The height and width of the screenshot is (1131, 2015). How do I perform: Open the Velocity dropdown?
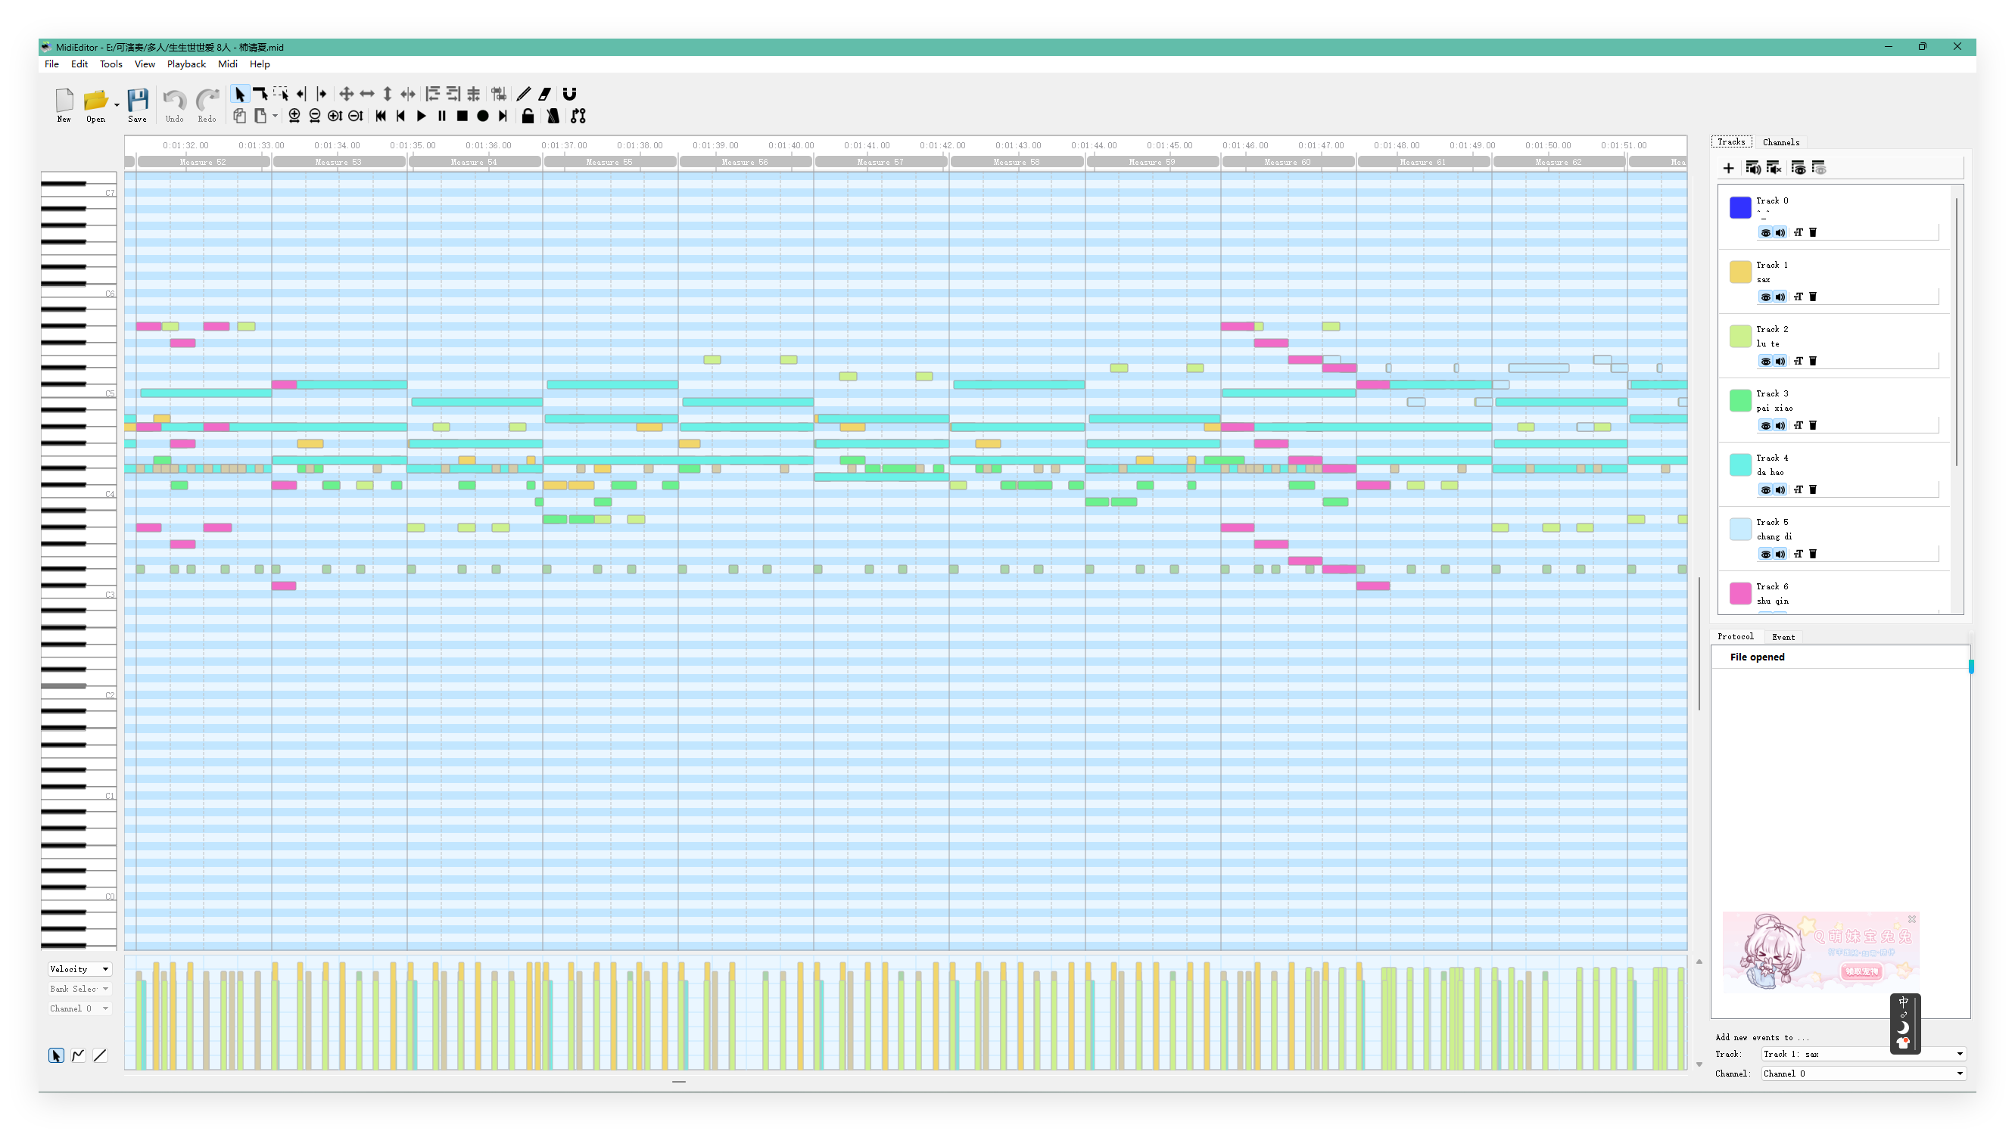[x=79, y=969]
